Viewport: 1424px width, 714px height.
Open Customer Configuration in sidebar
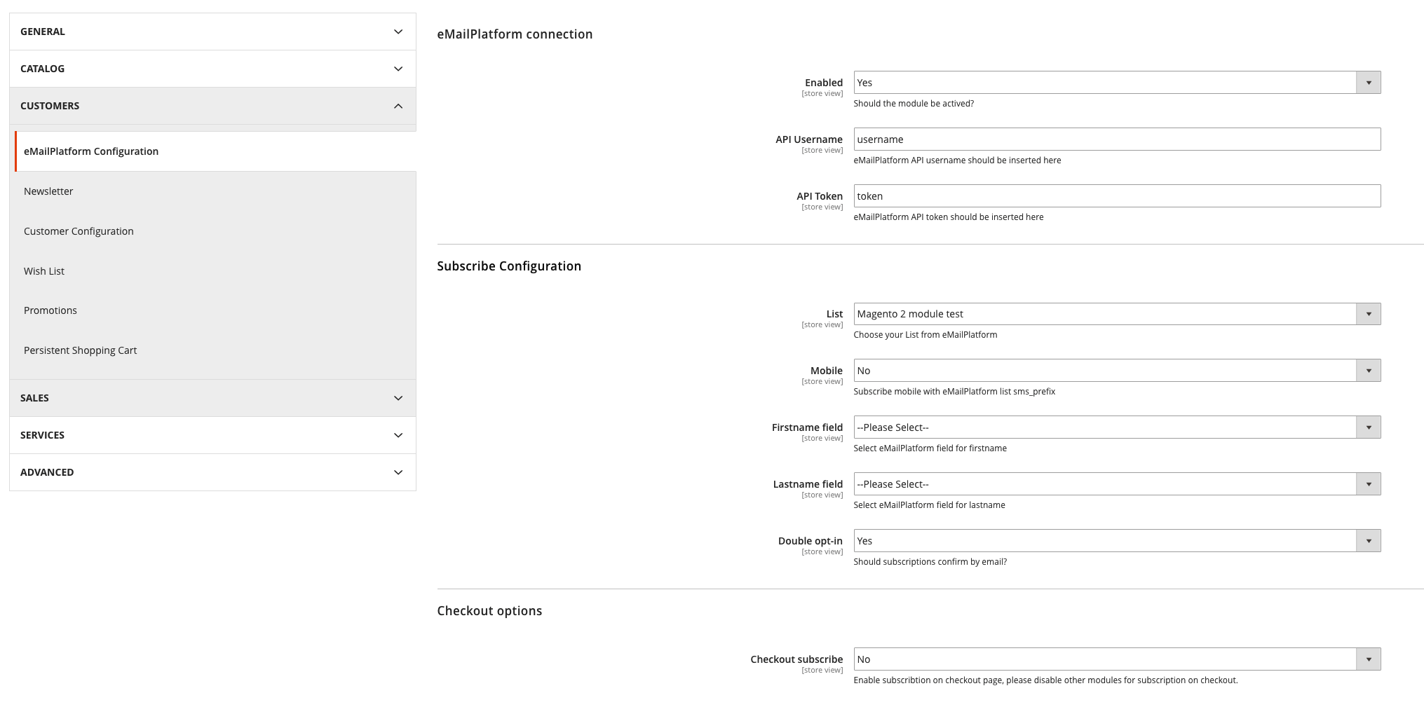coord(79,231)
